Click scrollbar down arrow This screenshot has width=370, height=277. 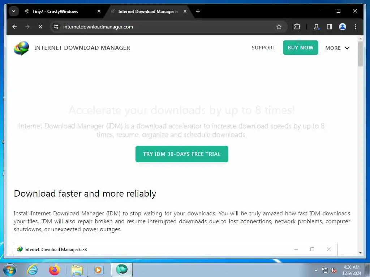point(360,253)
